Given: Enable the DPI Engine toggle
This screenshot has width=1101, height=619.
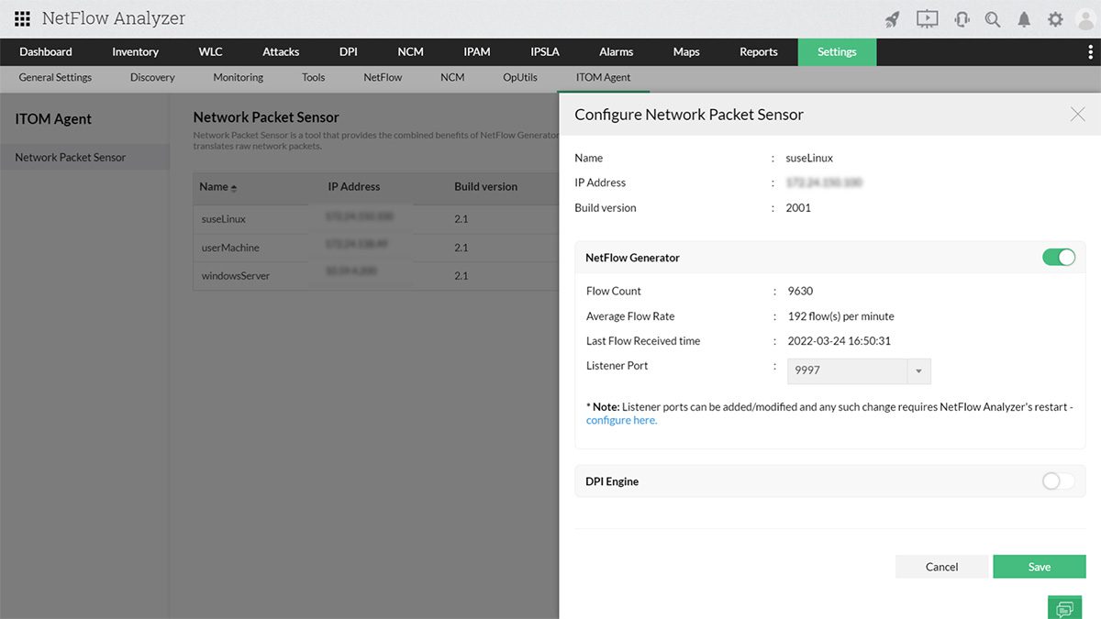Looking at the screenshot, I should [x=1058, y=481].
